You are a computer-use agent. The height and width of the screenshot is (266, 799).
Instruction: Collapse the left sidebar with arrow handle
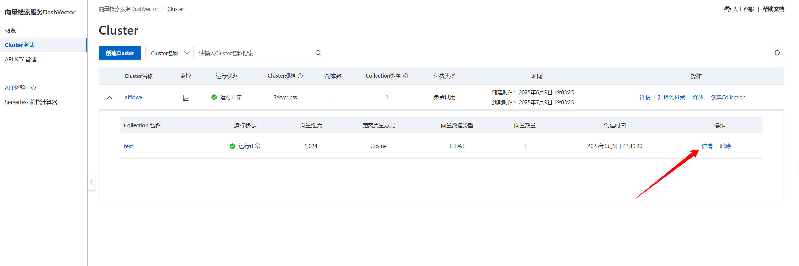91,182
